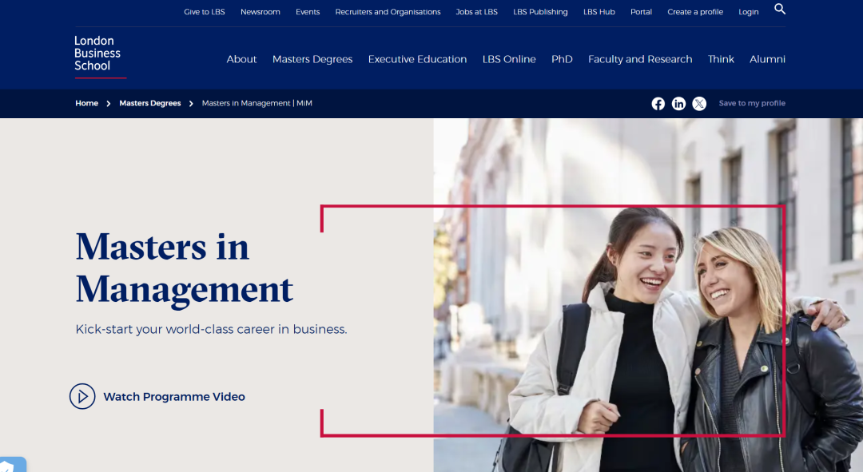
Task: Expand the Executive Education menu
Action: [417, 59]
